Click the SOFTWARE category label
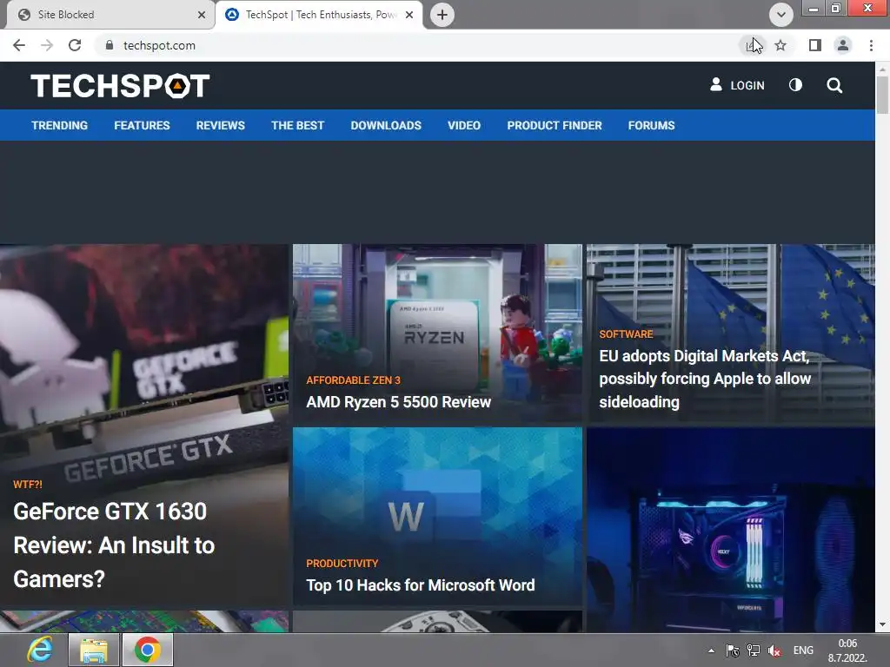 click(x=626, y=334)
